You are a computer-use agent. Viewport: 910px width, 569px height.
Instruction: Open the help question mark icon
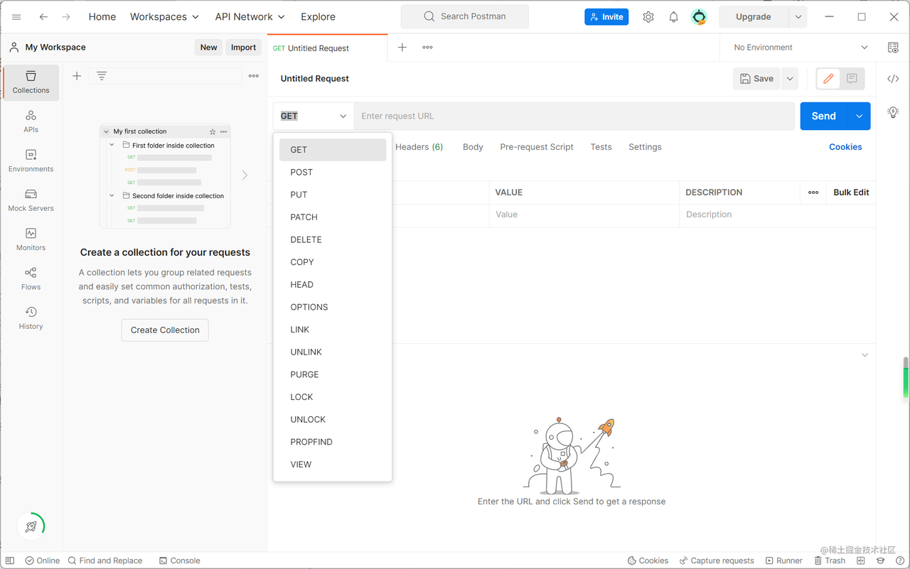pyautogui.click(x=899, y=560)
